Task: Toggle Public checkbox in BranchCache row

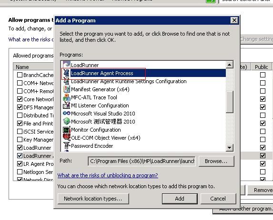Action: tap(263, 75)
